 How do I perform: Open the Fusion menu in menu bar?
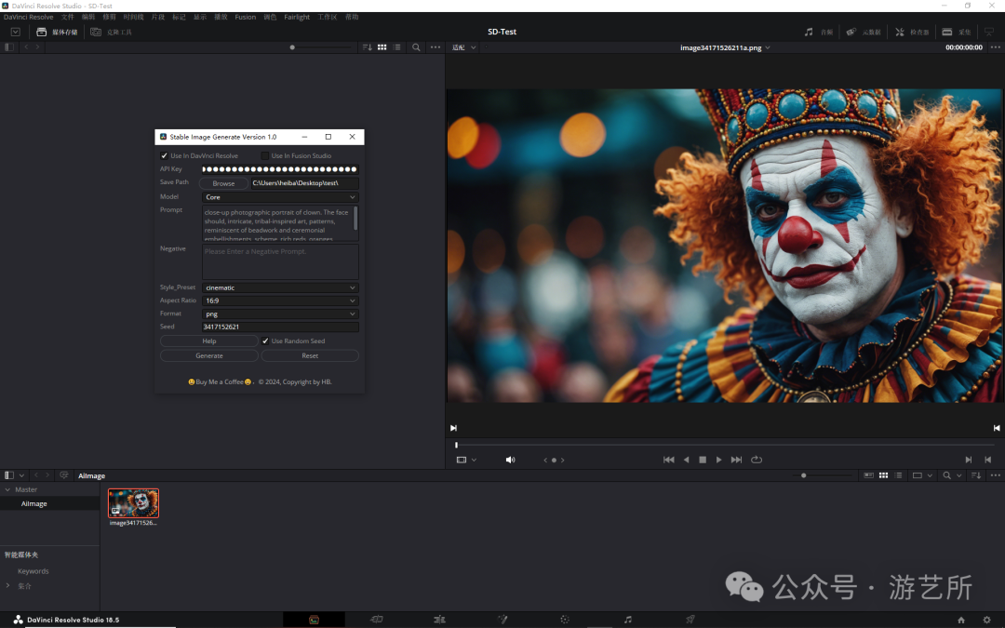click(x=245, y=17)
